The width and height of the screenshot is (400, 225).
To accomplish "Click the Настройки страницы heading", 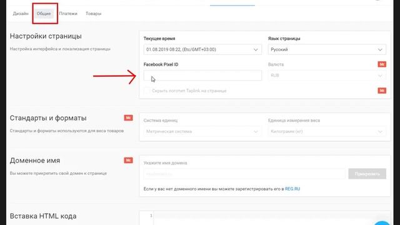I will point(46,36).
